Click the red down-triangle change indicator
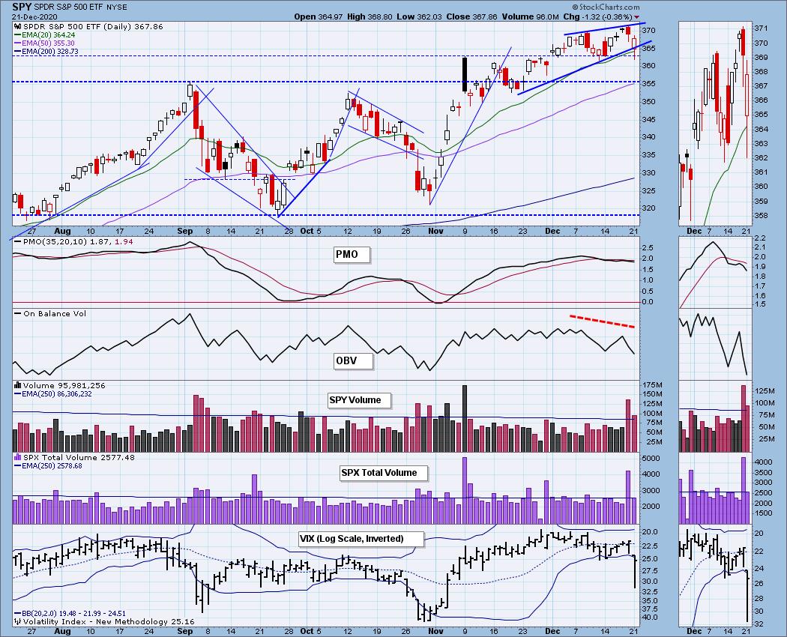 tap(637, 17)
